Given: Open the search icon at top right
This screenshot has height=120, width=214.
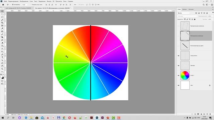Looking at the screenshot, I should pos(204,5).
